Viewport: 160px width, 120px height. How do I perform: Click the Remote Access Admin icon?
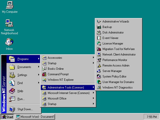coord(99,65)
